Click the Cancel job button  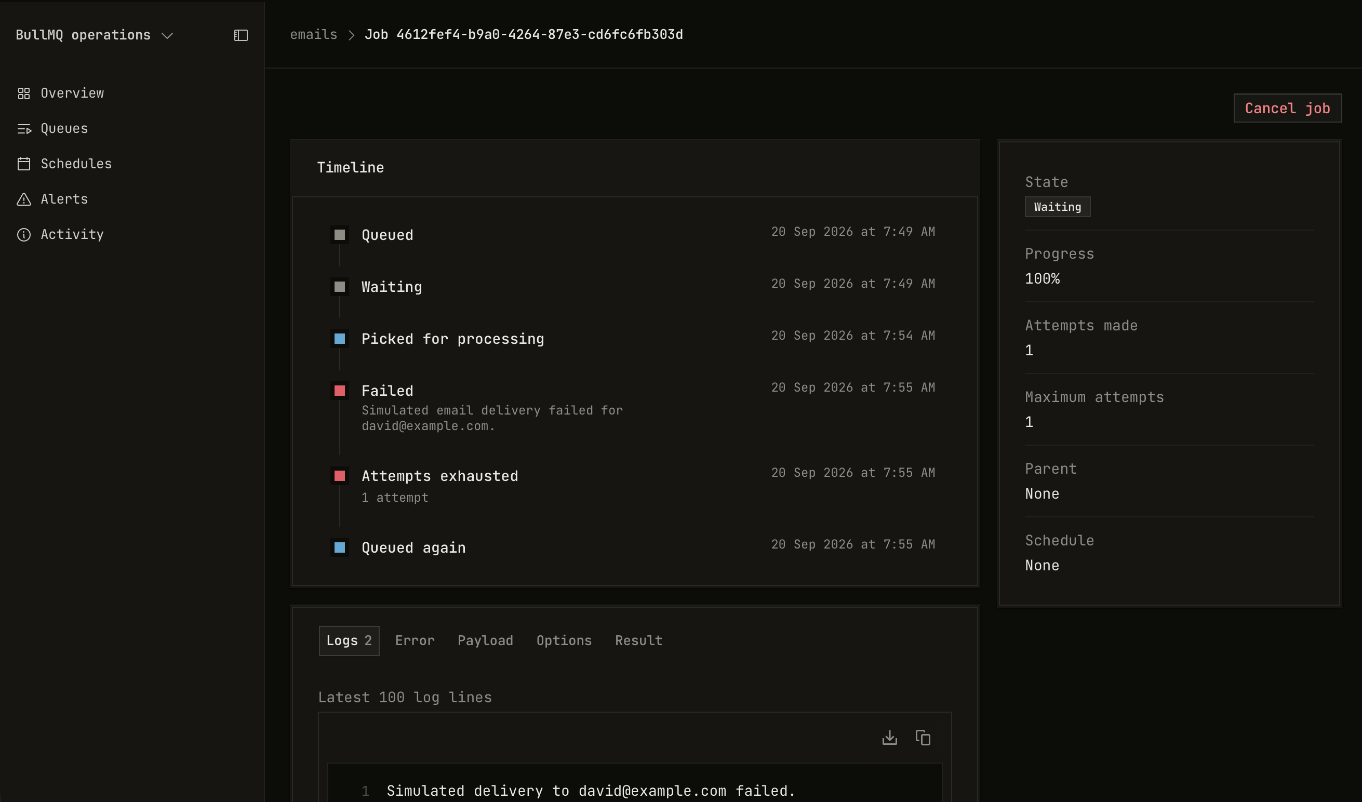point(1287,108)
